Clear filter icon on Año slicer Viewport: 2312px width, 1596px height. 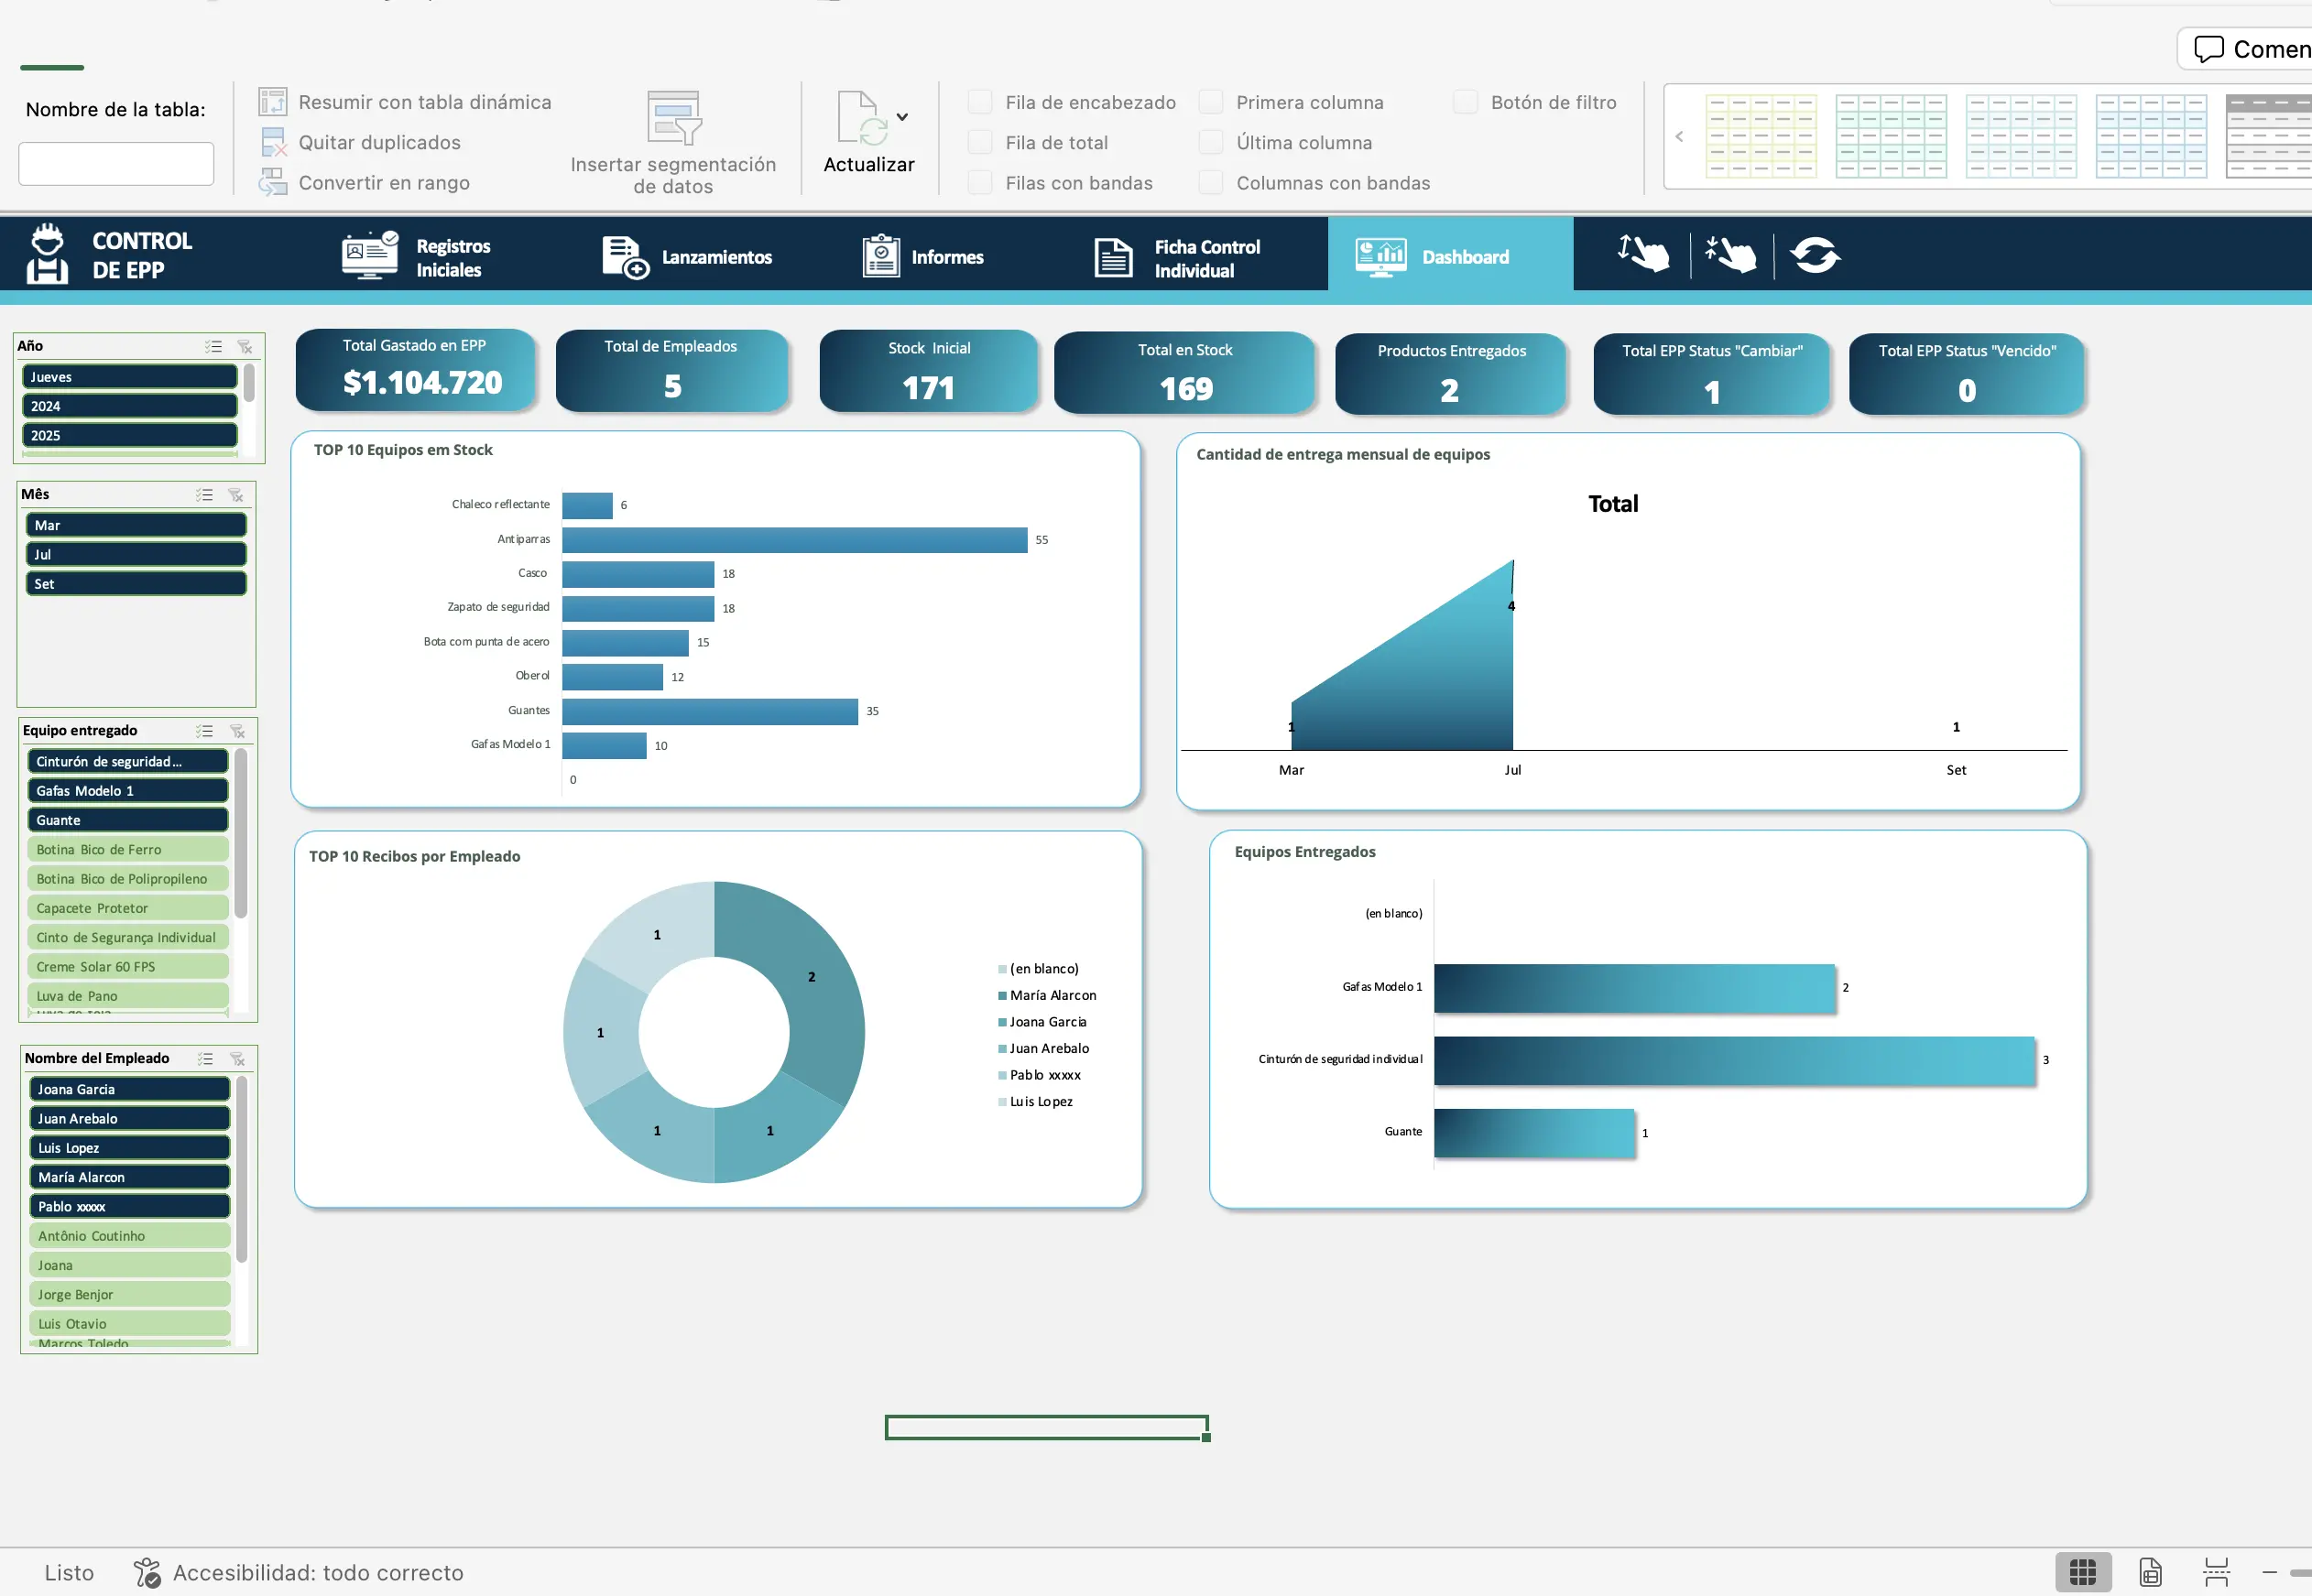coord(244,347)
